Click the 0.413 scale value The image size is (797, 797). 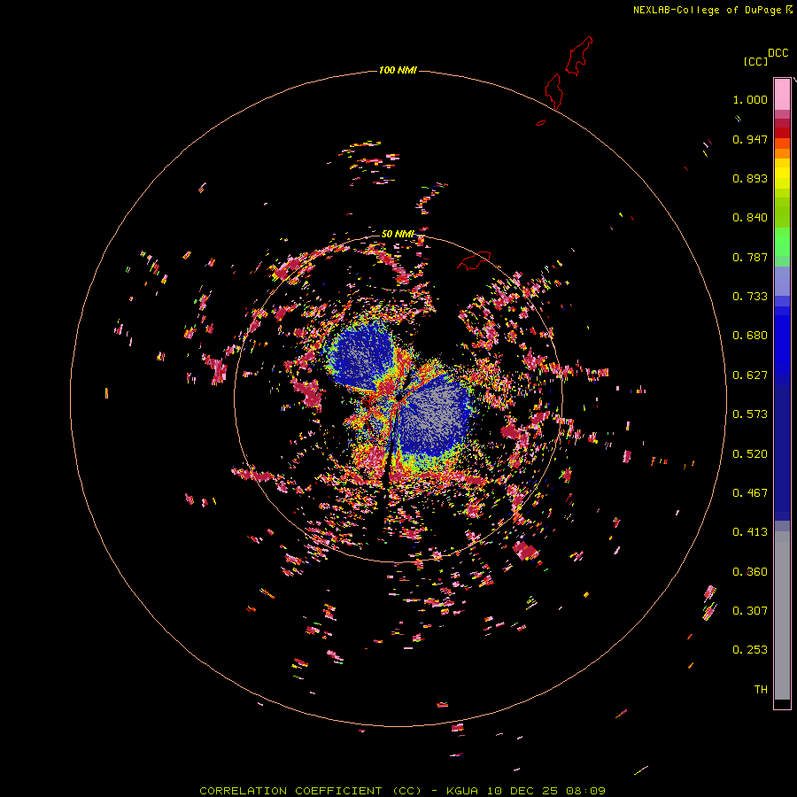tap(750, 532)
